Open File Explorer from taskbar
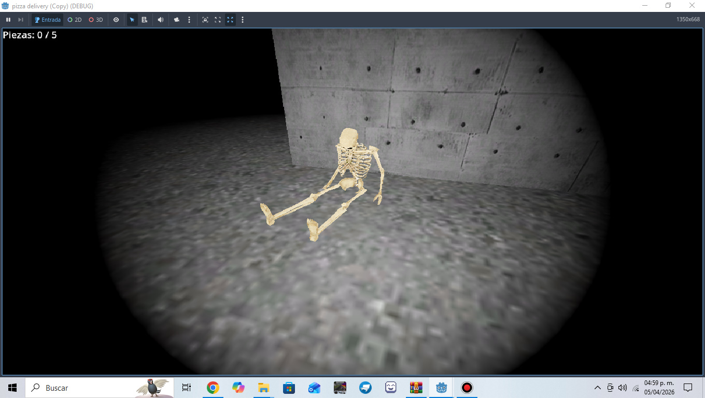705x398 pixels. tap(263, 388)
